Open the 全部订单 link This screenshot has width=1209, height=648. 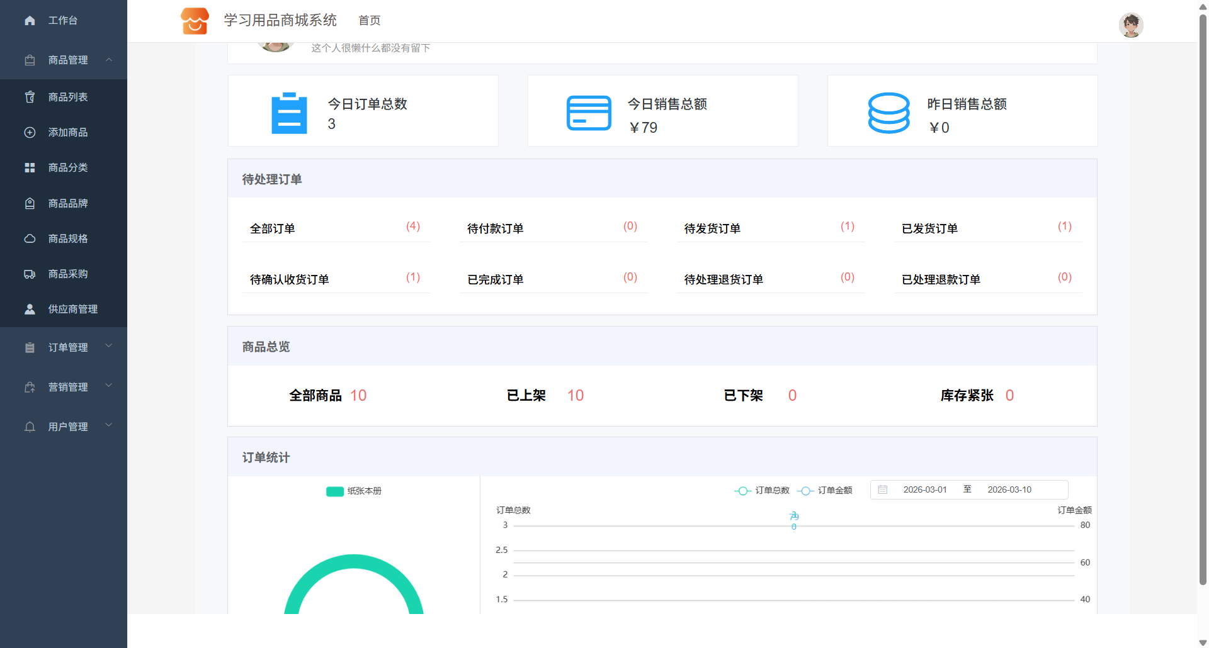[272, 228]
